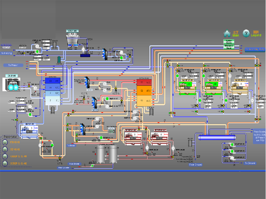The width and height of the screenshot is (266, 199).
Task: Click the grey vessel below the cold tank
Action: (53, 110)
